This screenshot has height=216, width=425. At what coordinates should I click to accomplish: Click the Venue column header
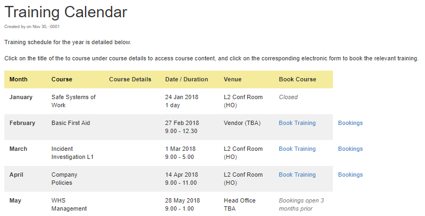(x=234, y=79)
